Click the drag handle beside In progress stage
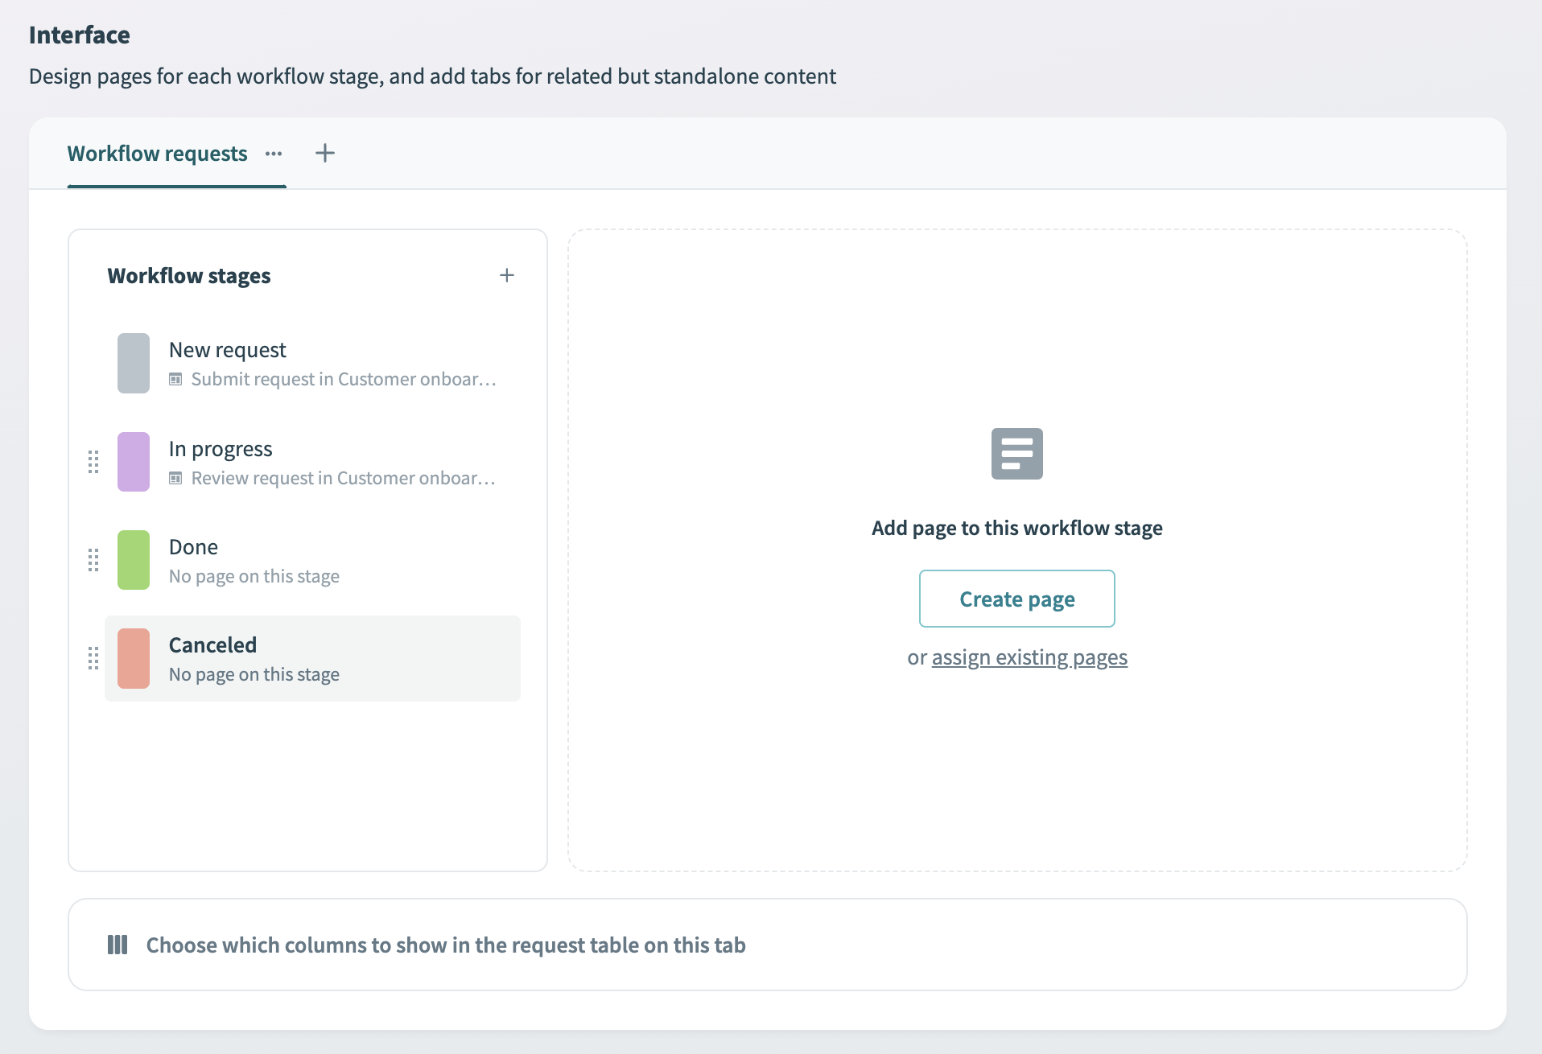This screenshot has height=1054, width=1542. [93, 462]
